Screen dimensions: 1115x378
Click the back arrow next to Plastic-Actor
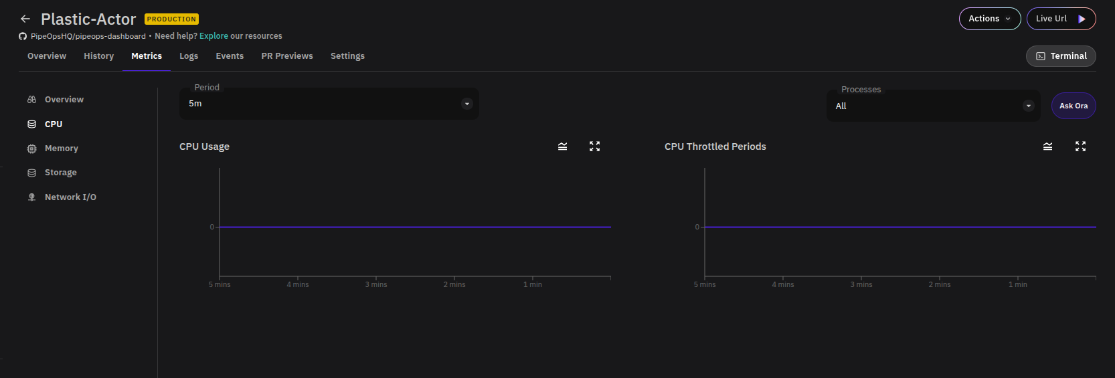pos(25,19)
